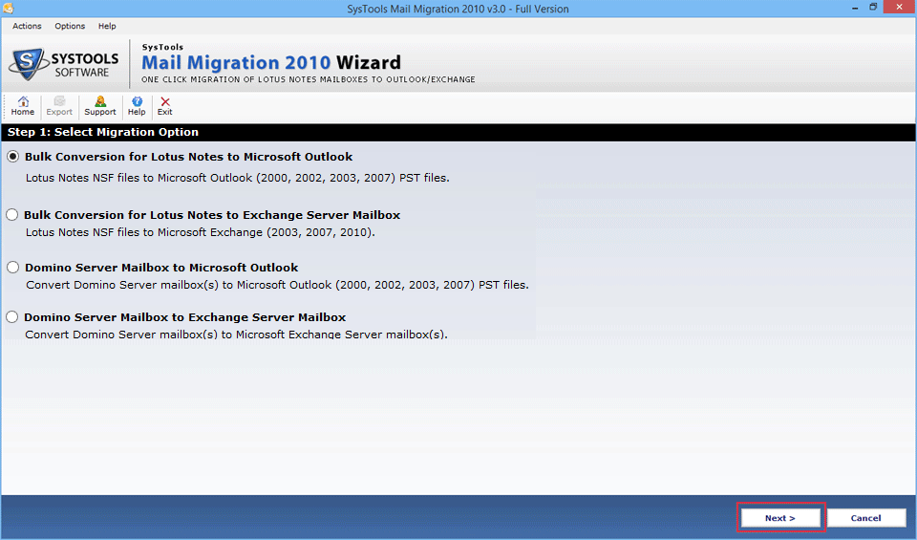The width and height of the screenshot is (917, 540).
Task: Click the SysTools Software logo
Action: (64, 64)
